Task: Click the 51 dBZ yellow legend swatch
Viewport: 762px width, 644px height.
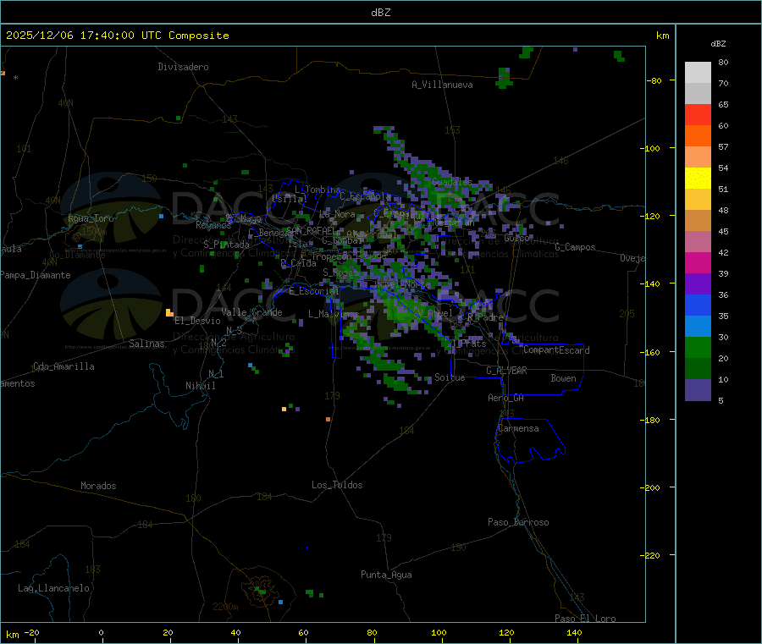Action: coord(698,179)
